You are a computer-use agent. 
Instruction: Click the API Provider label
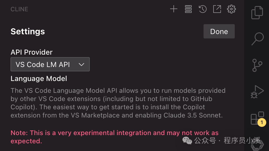31,52
